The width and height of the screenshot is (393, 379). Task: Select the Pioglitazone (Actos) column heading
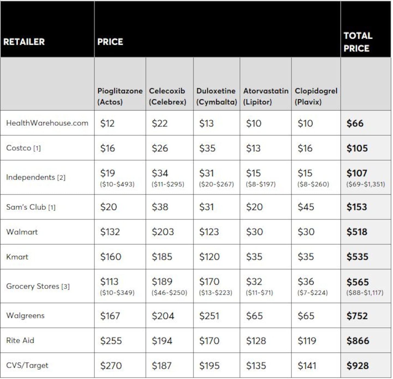coord(120,96)
